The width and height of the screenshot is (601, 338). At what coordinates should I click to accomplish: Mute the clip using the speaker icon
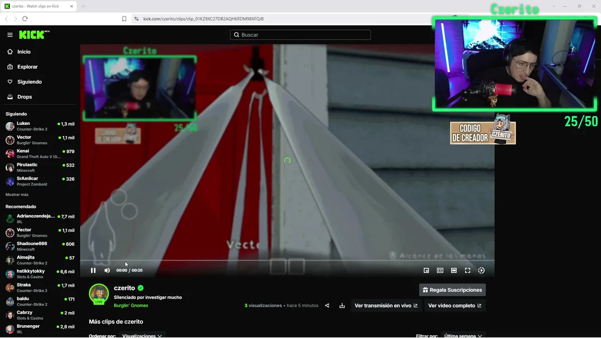coord(107,270)
